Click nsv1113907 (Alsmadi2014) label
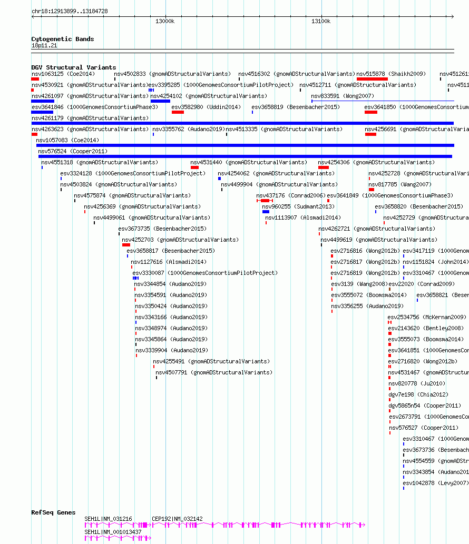The width and height of the screenshot is (469, 544). coord(302,218)
